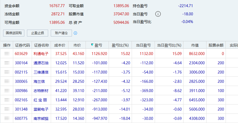Click the info icon beside 当日盈亏
The width and height of the screenshot is (238, 123).
tap(158, 14)
